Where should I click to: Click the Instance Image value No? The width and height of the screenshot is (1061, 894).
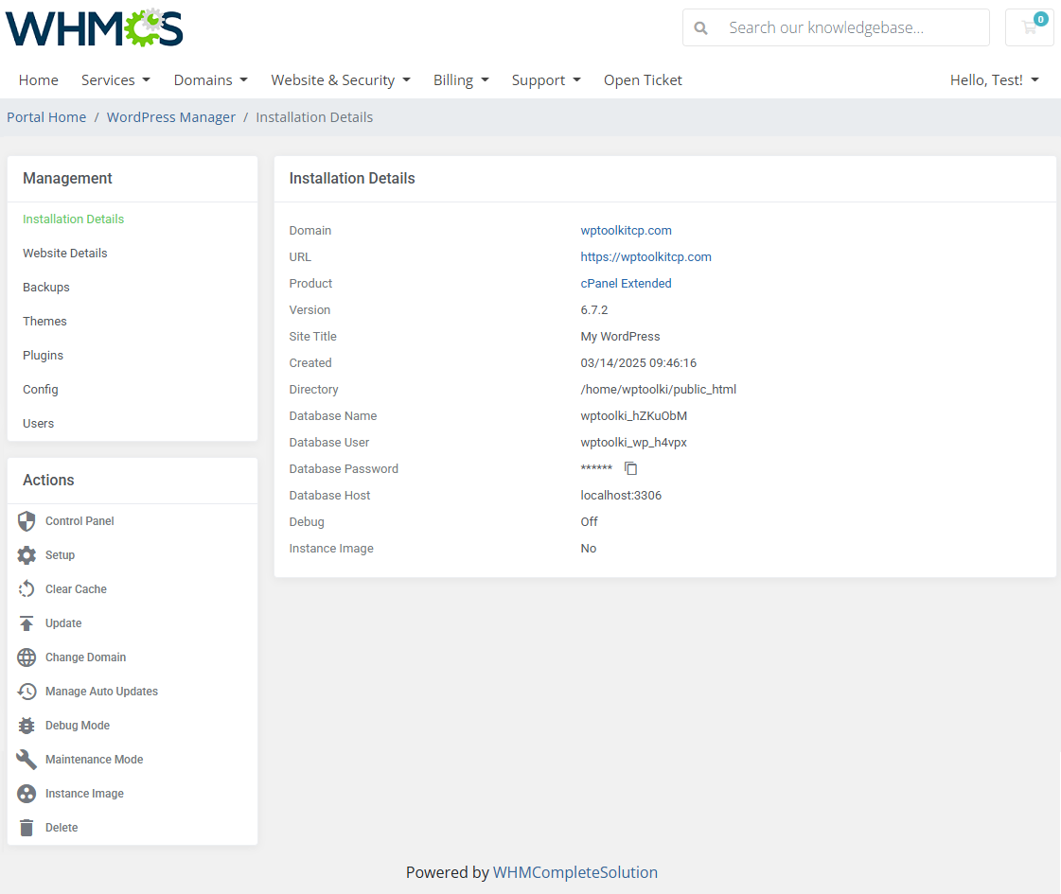[x=589, y=549]
